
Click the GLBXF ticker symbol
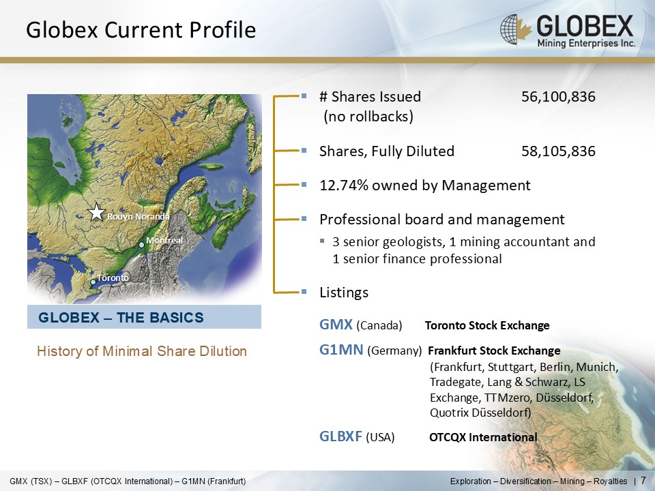point(341,436)
